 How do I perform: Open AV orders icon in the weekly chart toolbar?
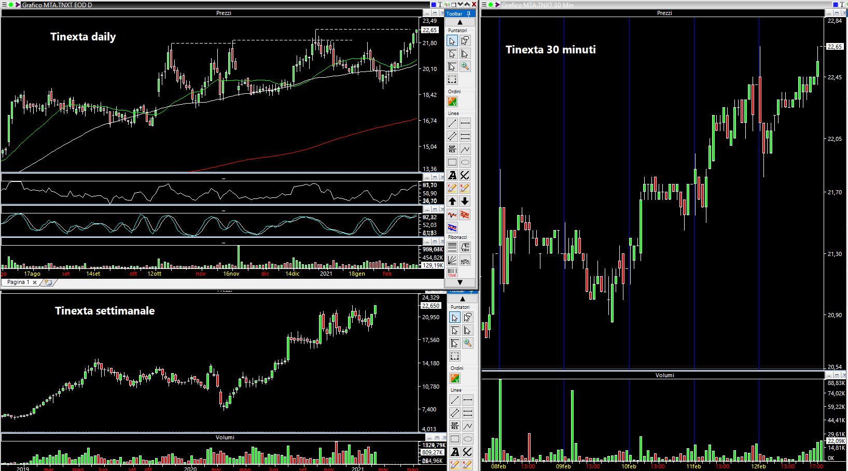455,378
